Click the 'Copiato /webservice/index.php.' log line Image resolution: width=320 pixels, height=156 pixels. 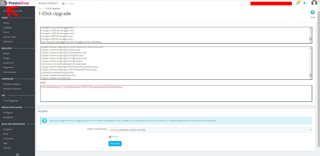point(56,78)
